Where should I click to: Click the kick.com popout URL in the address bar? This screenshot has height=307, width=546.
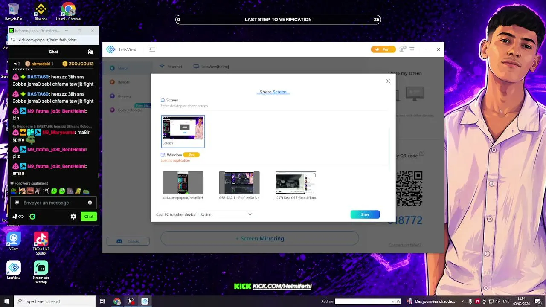point(47,40)
